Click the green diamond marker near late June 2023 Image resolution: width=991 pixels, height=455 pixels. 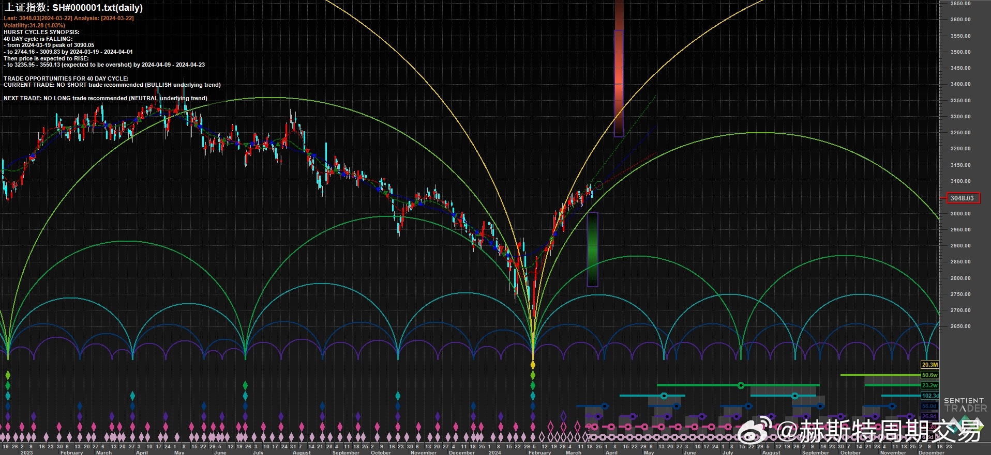tap(245, 385)
